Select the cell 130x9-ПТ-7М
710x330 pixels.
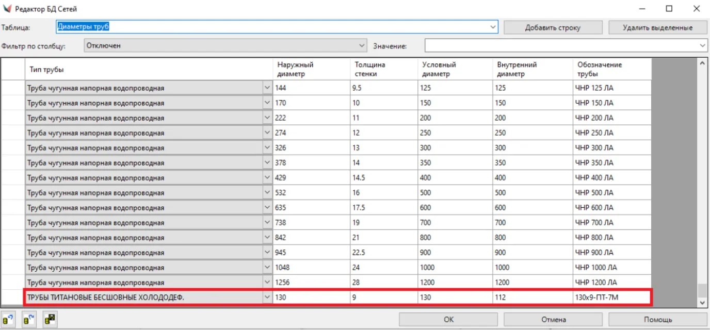tap(612, 297)
